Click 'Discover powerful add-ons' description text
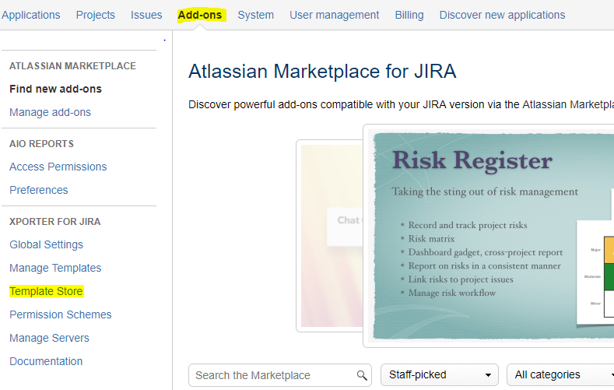 pos(401,104)
